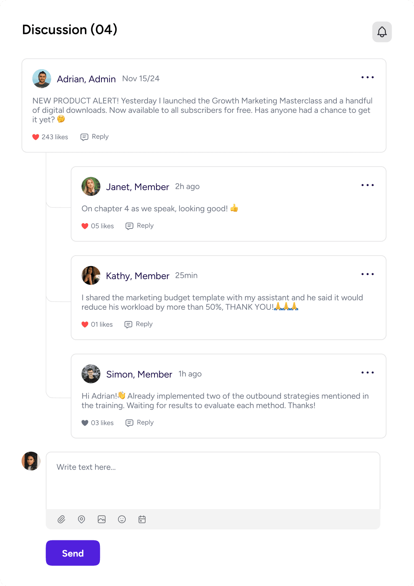Reply to Adrian's announcement post

(95, 137)
